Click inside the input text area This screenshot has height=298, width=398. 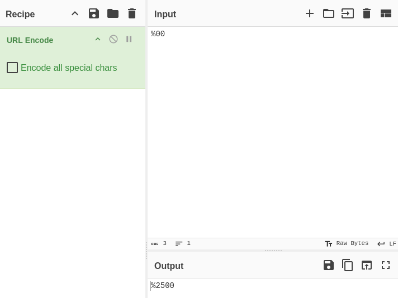pyautogui.click(x=273, y=132)
